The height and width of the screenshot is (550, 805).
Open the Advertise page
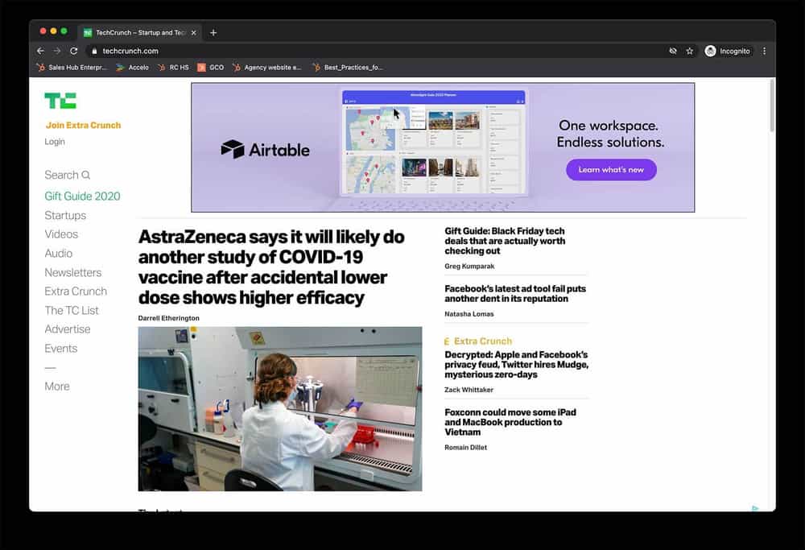[x=68, y=329]
